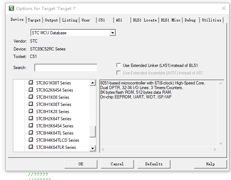Click the Defaults button
Viewport: 231px width, 180px height.
coord(154,164)
